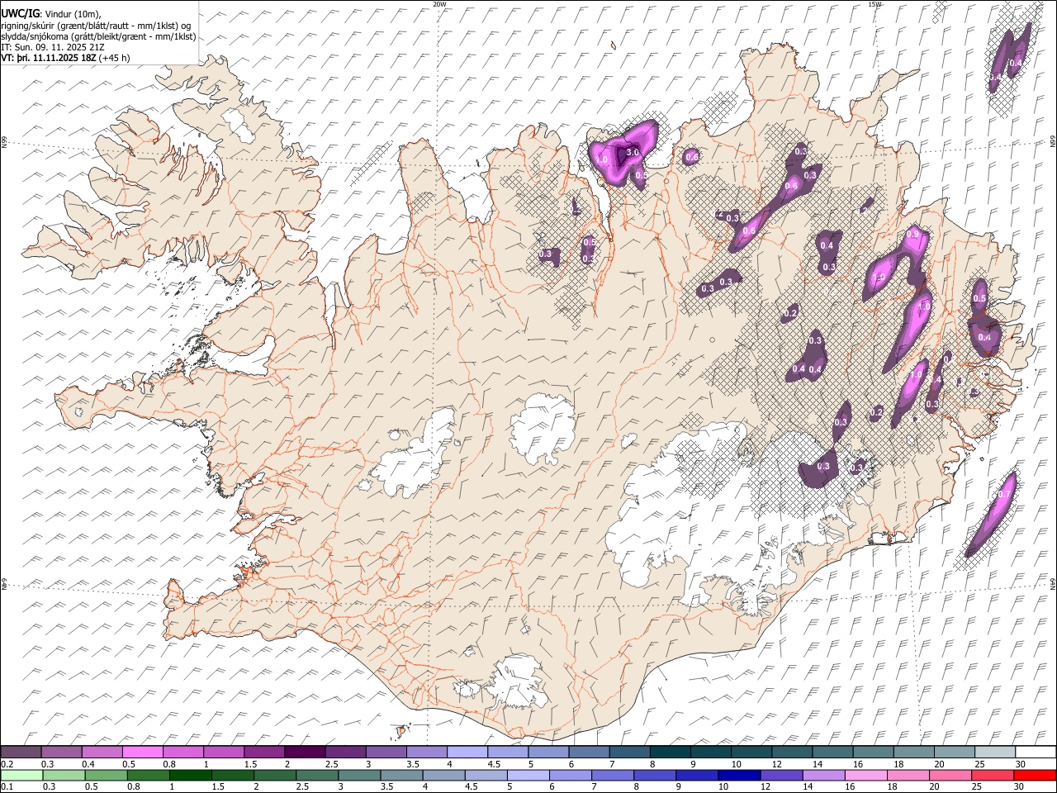Click the 0.8–1 green rain scale swatch
This screenshot has width=1057, height=793.
pyautogui.click(x=149, y=775)
